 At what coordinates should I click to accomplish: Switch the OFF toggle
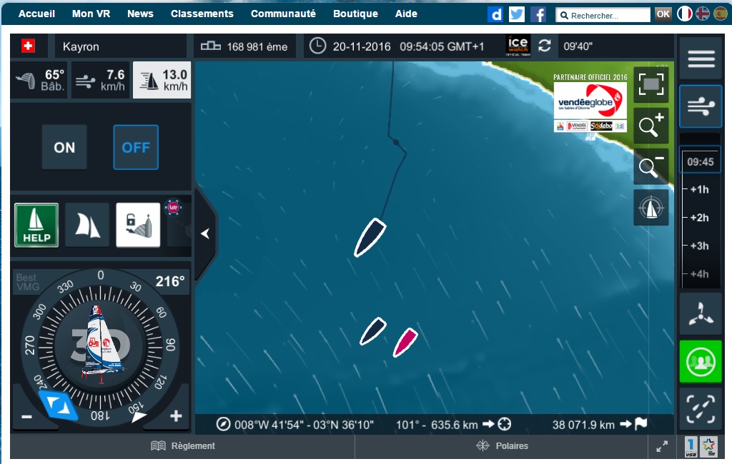click(136, 147)
